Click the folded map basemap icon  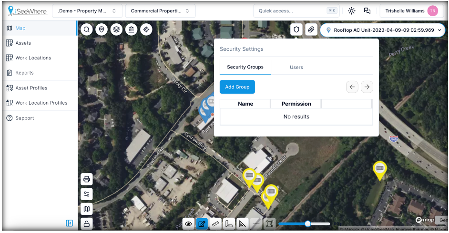tap(86, 209)
